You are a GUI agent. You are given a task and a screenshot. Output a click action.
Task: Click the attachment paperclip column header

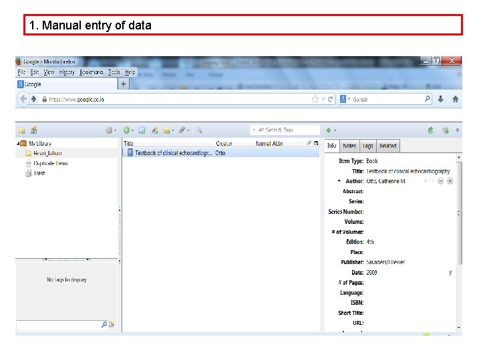coord(309,143)
